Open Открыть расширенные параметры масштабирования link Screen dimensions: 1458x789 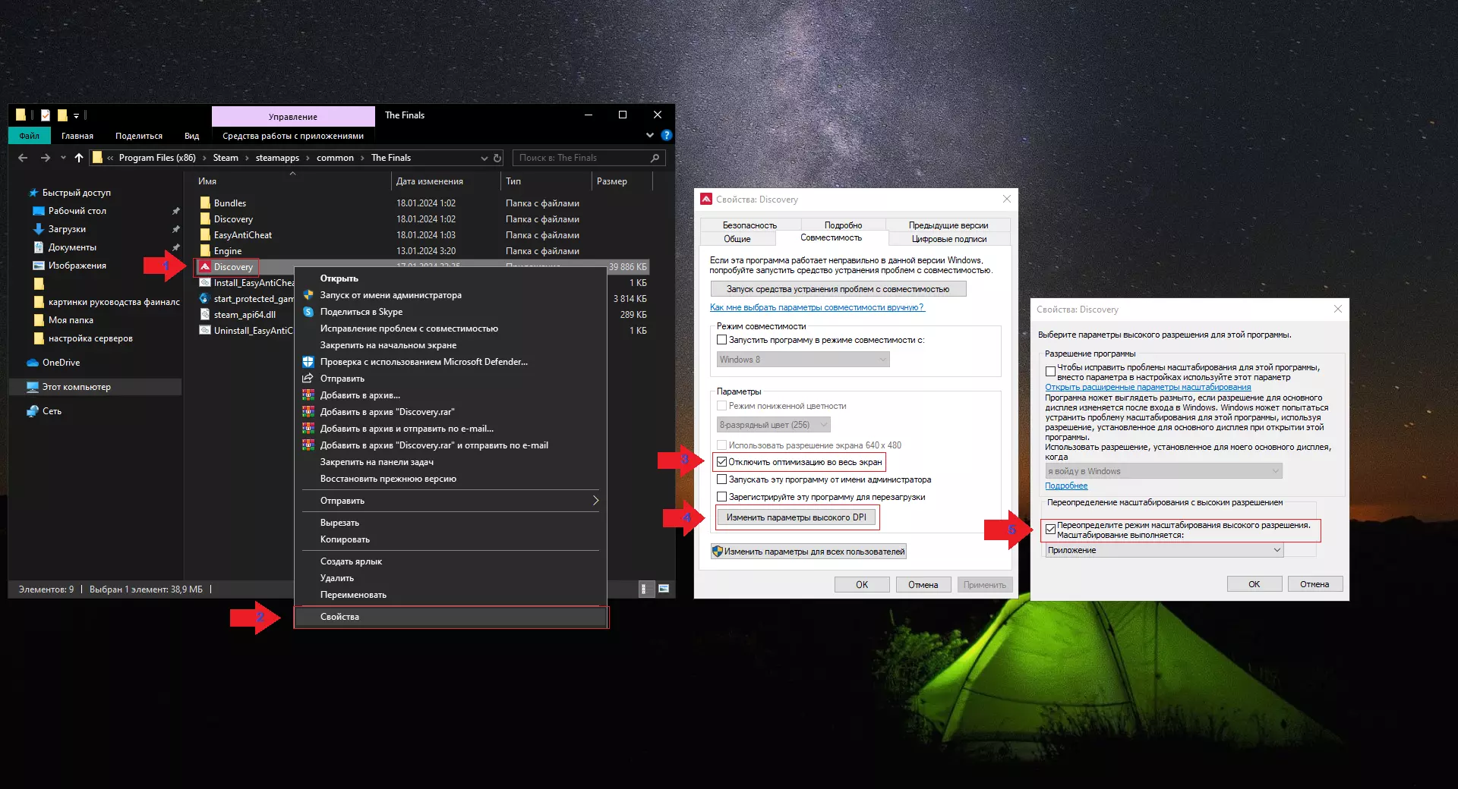tap(1147, 387)
